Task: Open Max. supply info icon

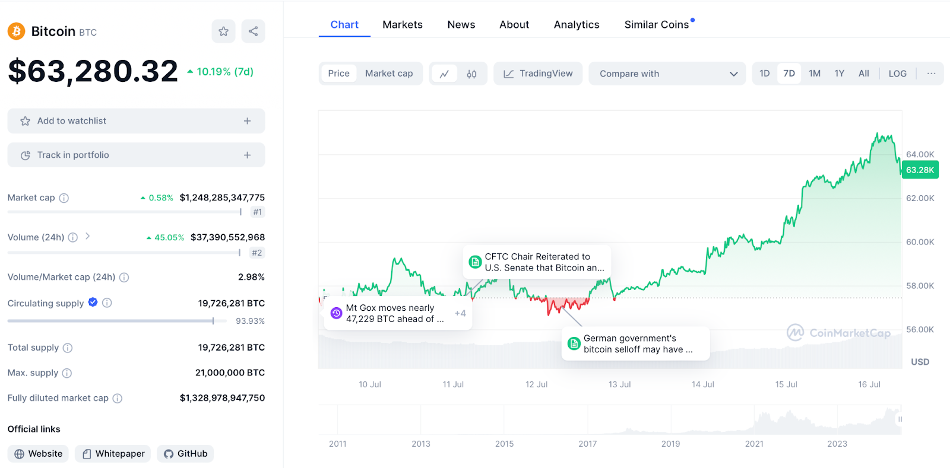Action: pyautogui.click(x=67, y=373)
